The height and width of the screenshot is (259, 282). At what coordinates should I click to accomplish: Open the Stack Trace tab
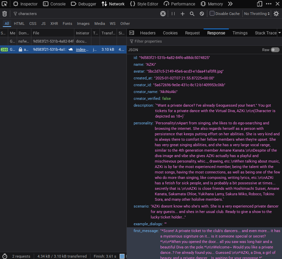pyautogui.click(x=266, y=33)
